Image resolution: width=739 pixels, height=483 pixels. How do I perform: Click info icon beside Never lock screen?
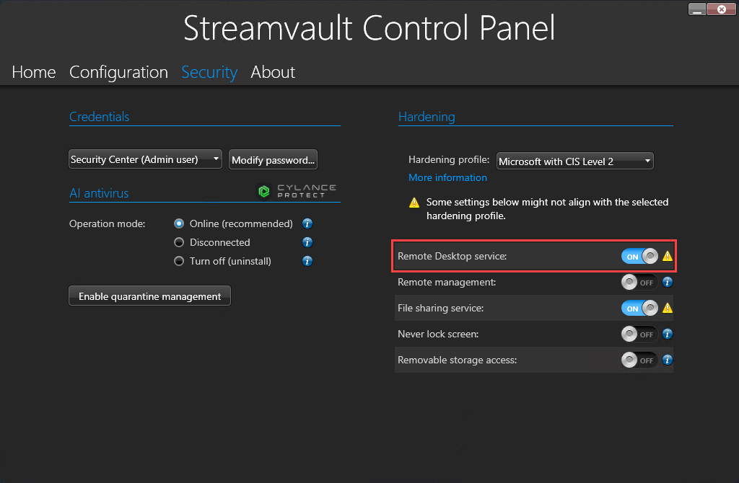[667, 334]
